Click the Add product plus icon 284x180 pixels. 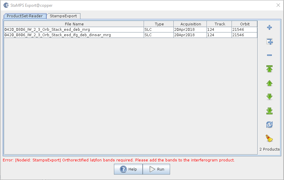[269, 27]
